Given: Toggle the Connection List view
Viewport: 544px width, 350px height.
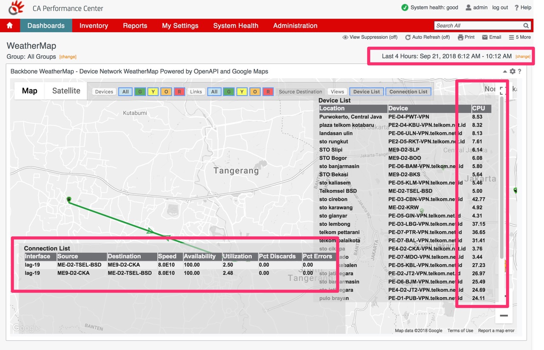Looking at the screenshot, I should click(x=408, y=92).
